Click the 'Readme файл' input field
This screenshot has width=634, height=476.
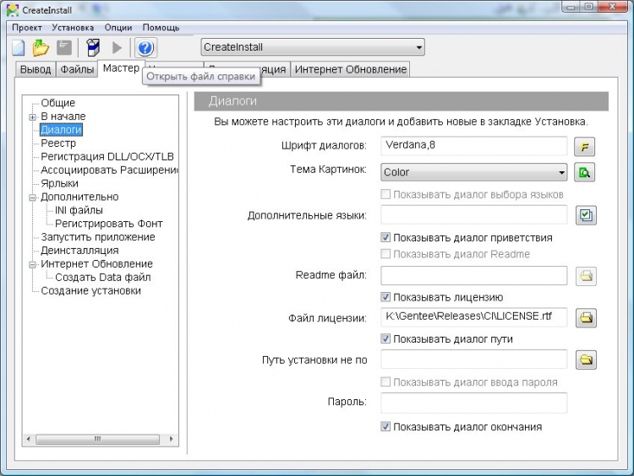click(x=474, y=276)
